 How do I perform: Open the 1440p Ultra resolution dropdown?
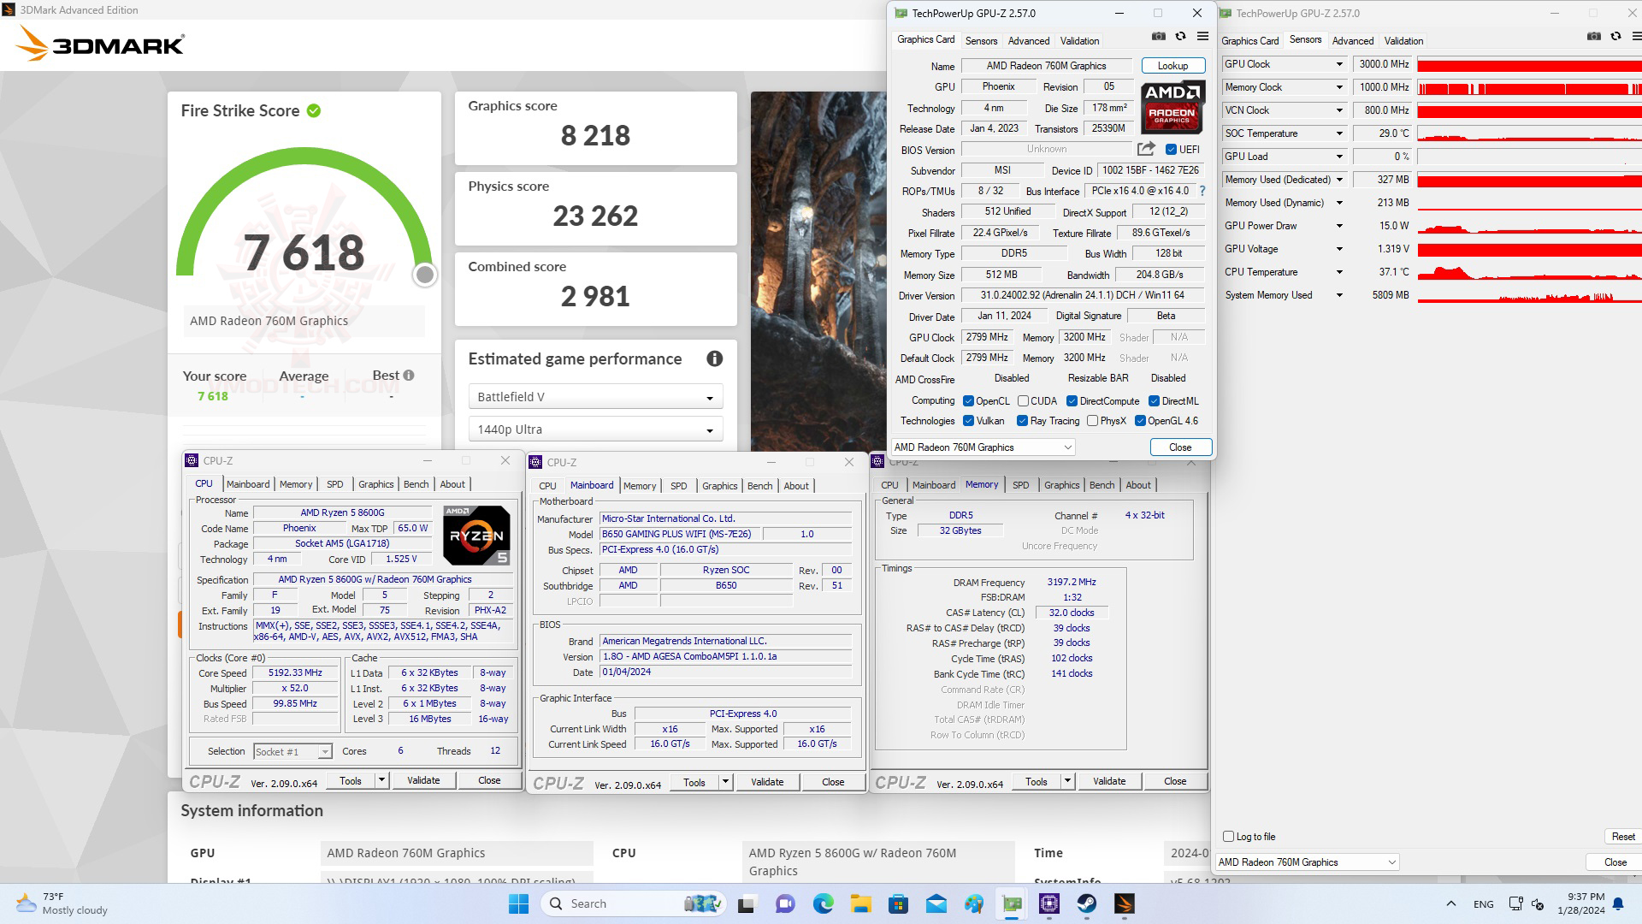pyautogui.click(x=595, y=429)
